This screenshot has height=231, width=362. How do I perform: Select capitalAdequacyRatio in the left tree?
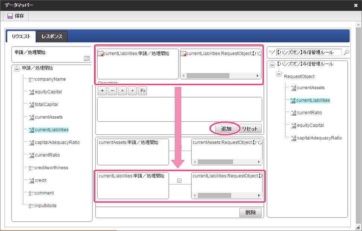click(x=57, y=142)
